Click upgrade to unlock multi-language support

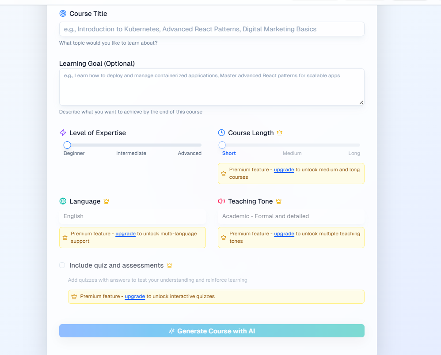coord(125,234)
